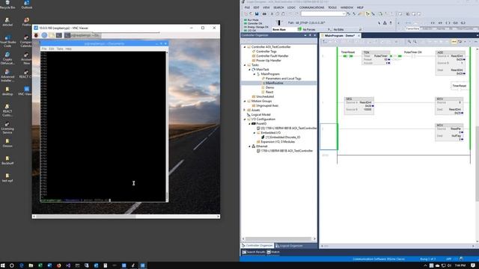Click the TON timer instruction block

(376, 58)
